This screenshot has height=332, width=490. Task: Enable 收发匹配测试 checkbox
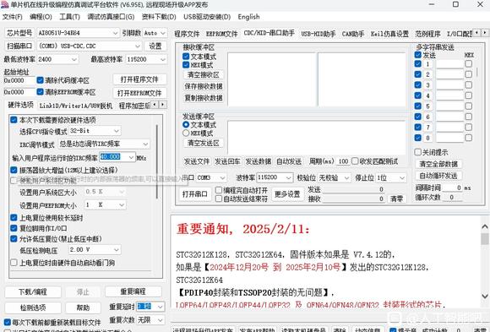coord(355,161)
